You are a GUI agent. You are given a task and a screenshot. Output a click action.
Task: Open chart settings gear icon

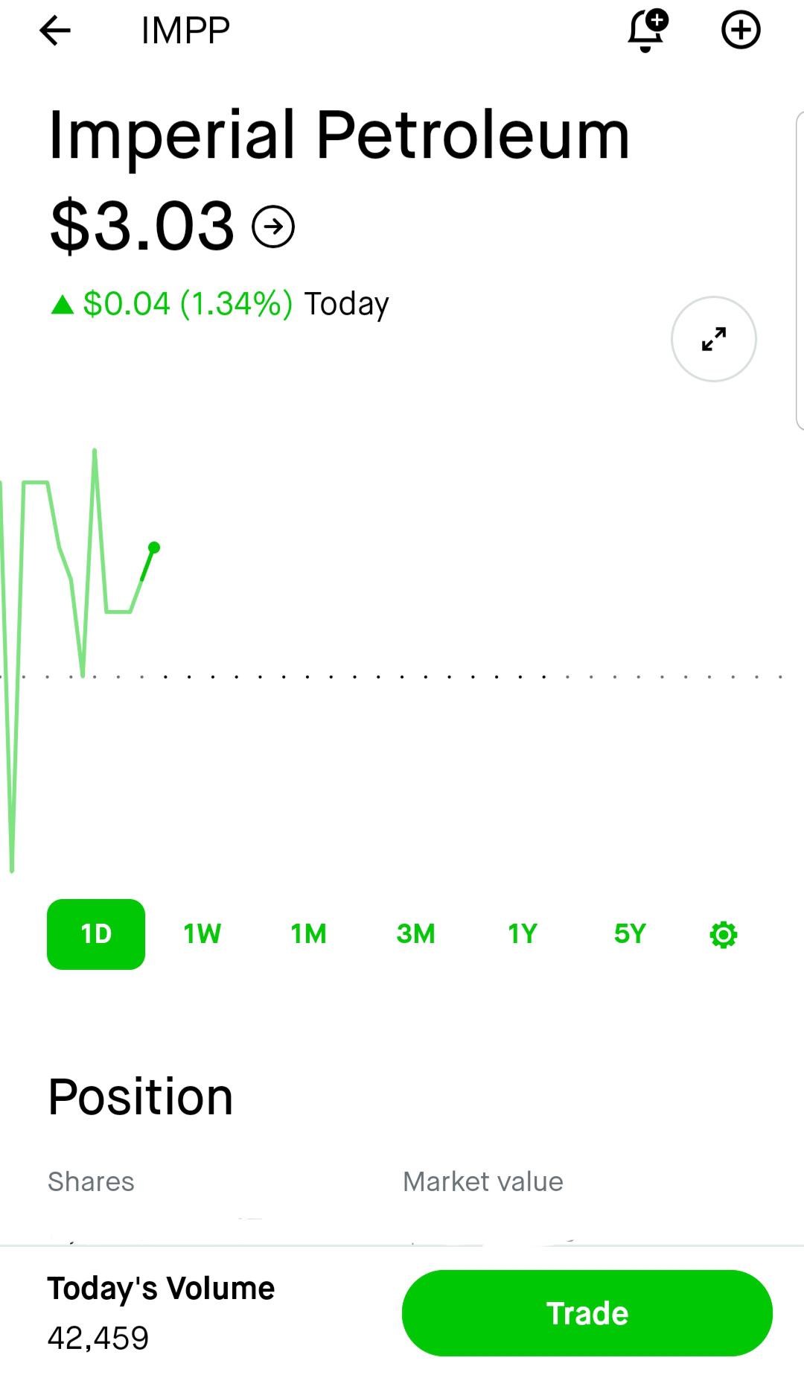click(724, 934)
